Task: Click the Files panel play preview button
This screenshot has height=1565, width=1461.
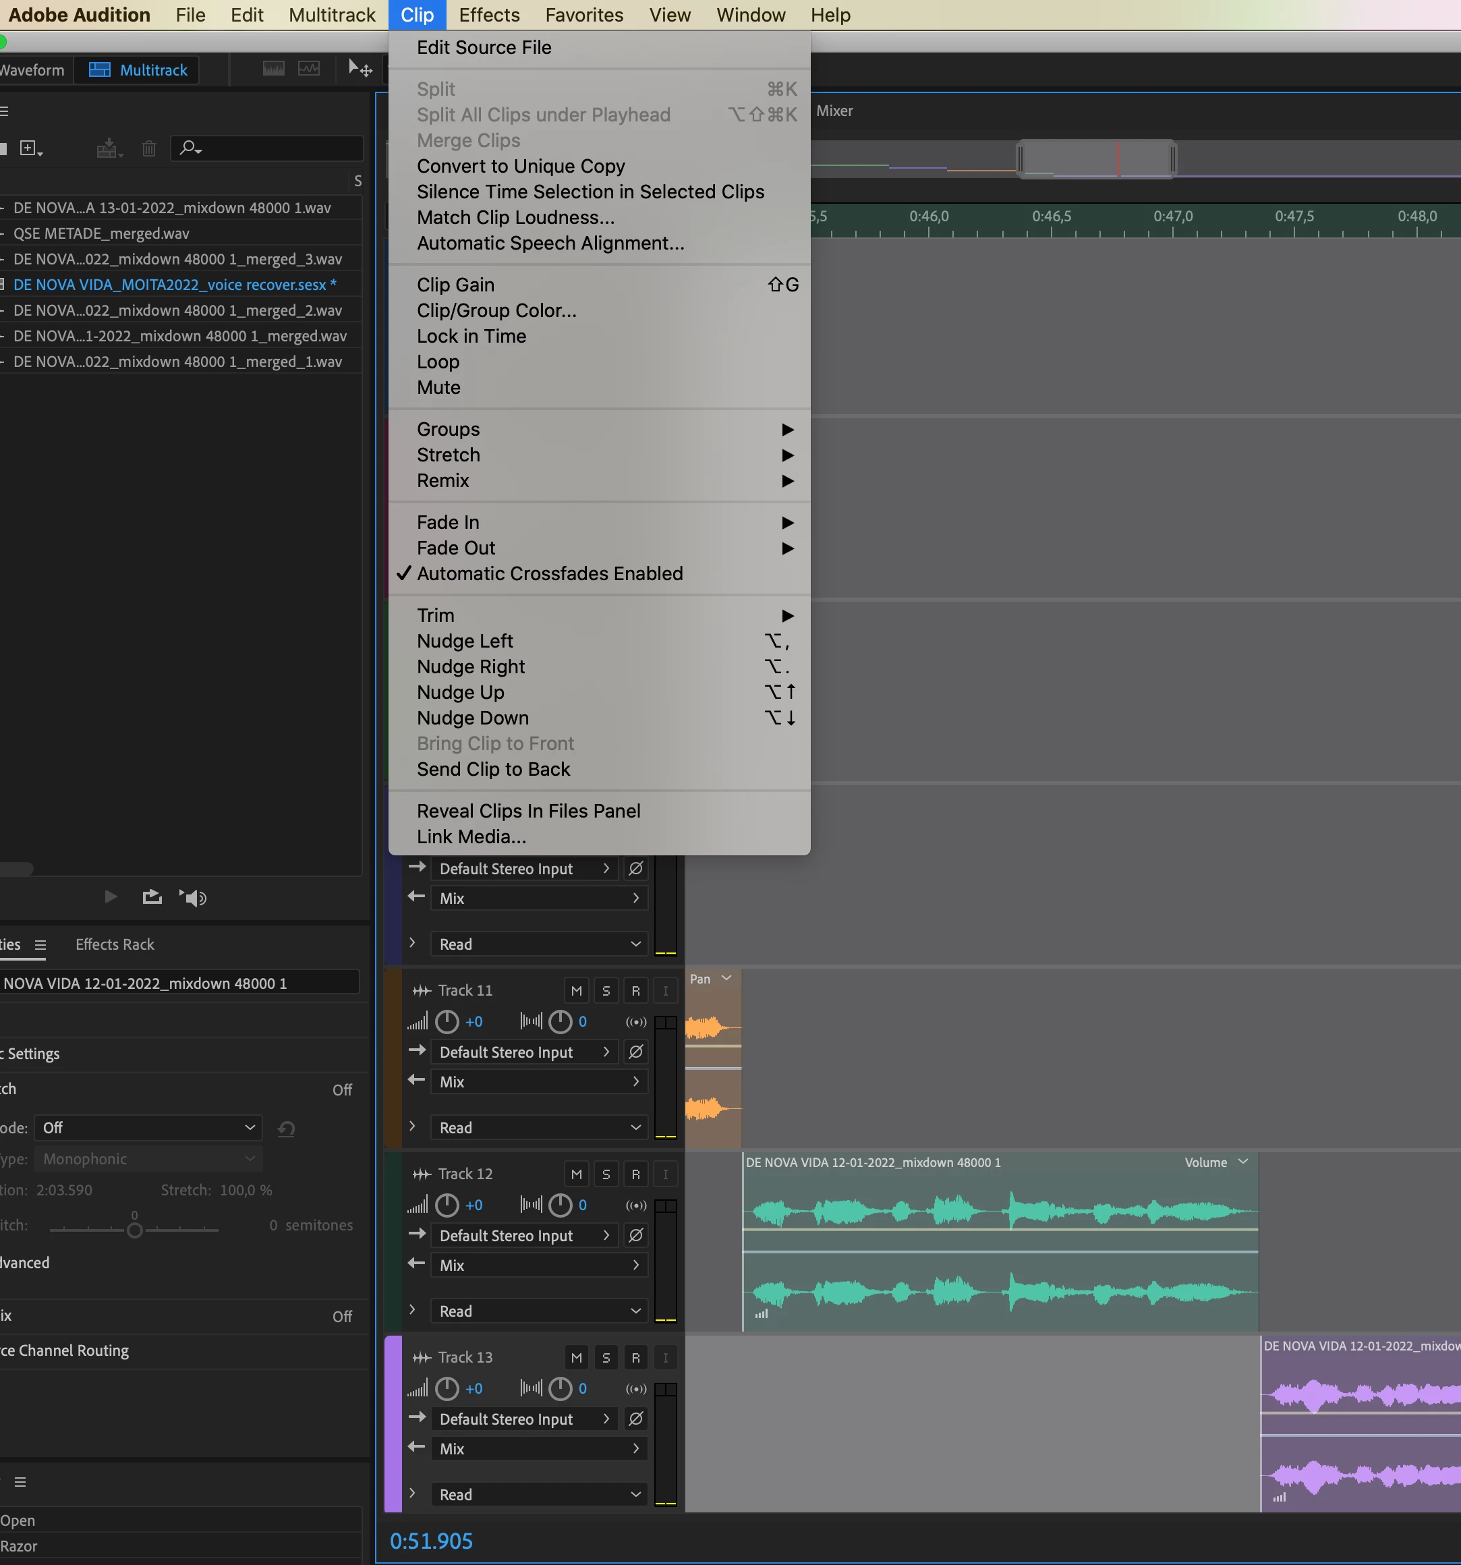Action: [x=111, y=897]
